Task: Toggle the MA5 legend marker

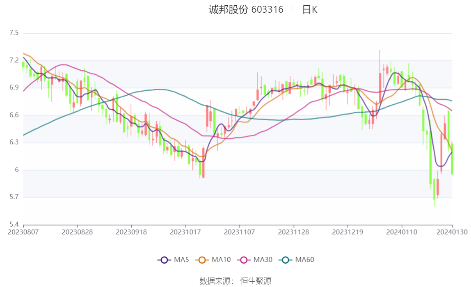Action: point(164,259)
